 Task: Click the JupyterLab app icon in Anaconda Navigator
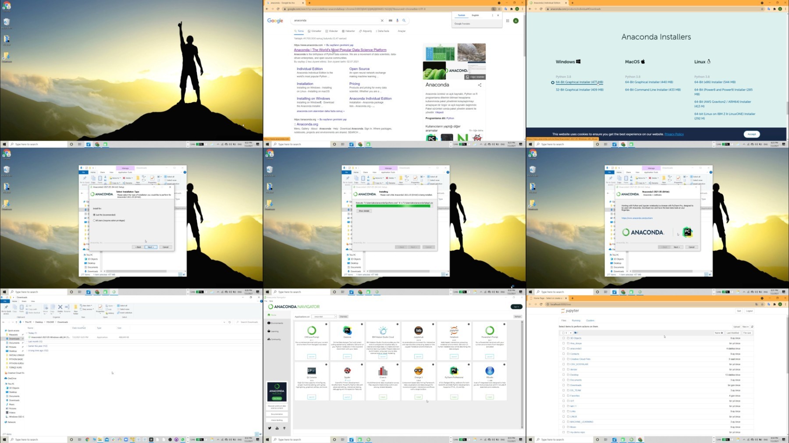click(419, 330)
